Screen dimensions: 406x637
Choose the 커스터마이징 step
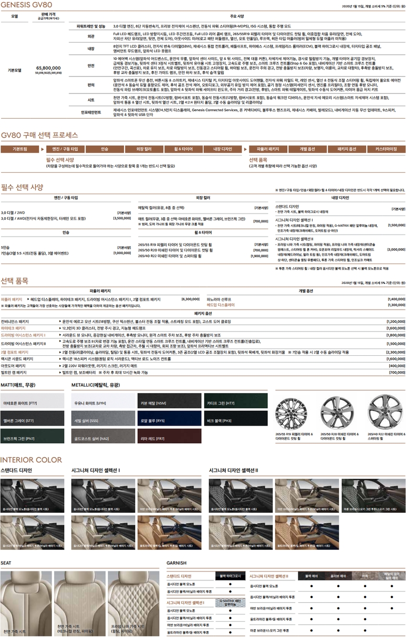(387, 149)
